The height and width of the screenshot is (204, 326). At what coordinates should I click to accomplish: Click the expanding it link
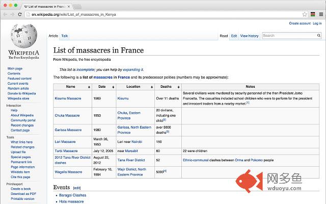[133, 70]
